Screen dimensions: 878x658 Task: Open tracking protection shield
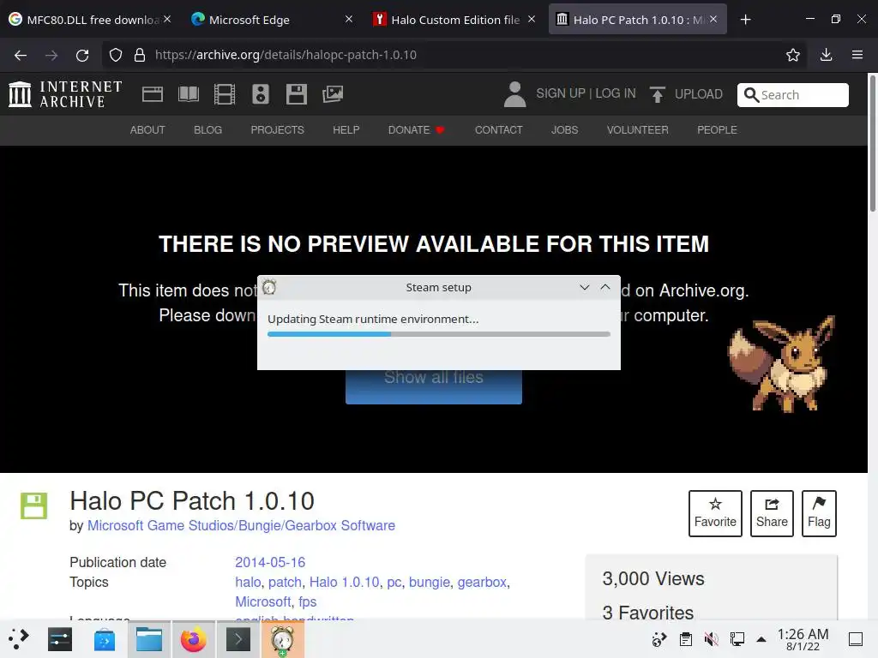(x=116, y=55)
